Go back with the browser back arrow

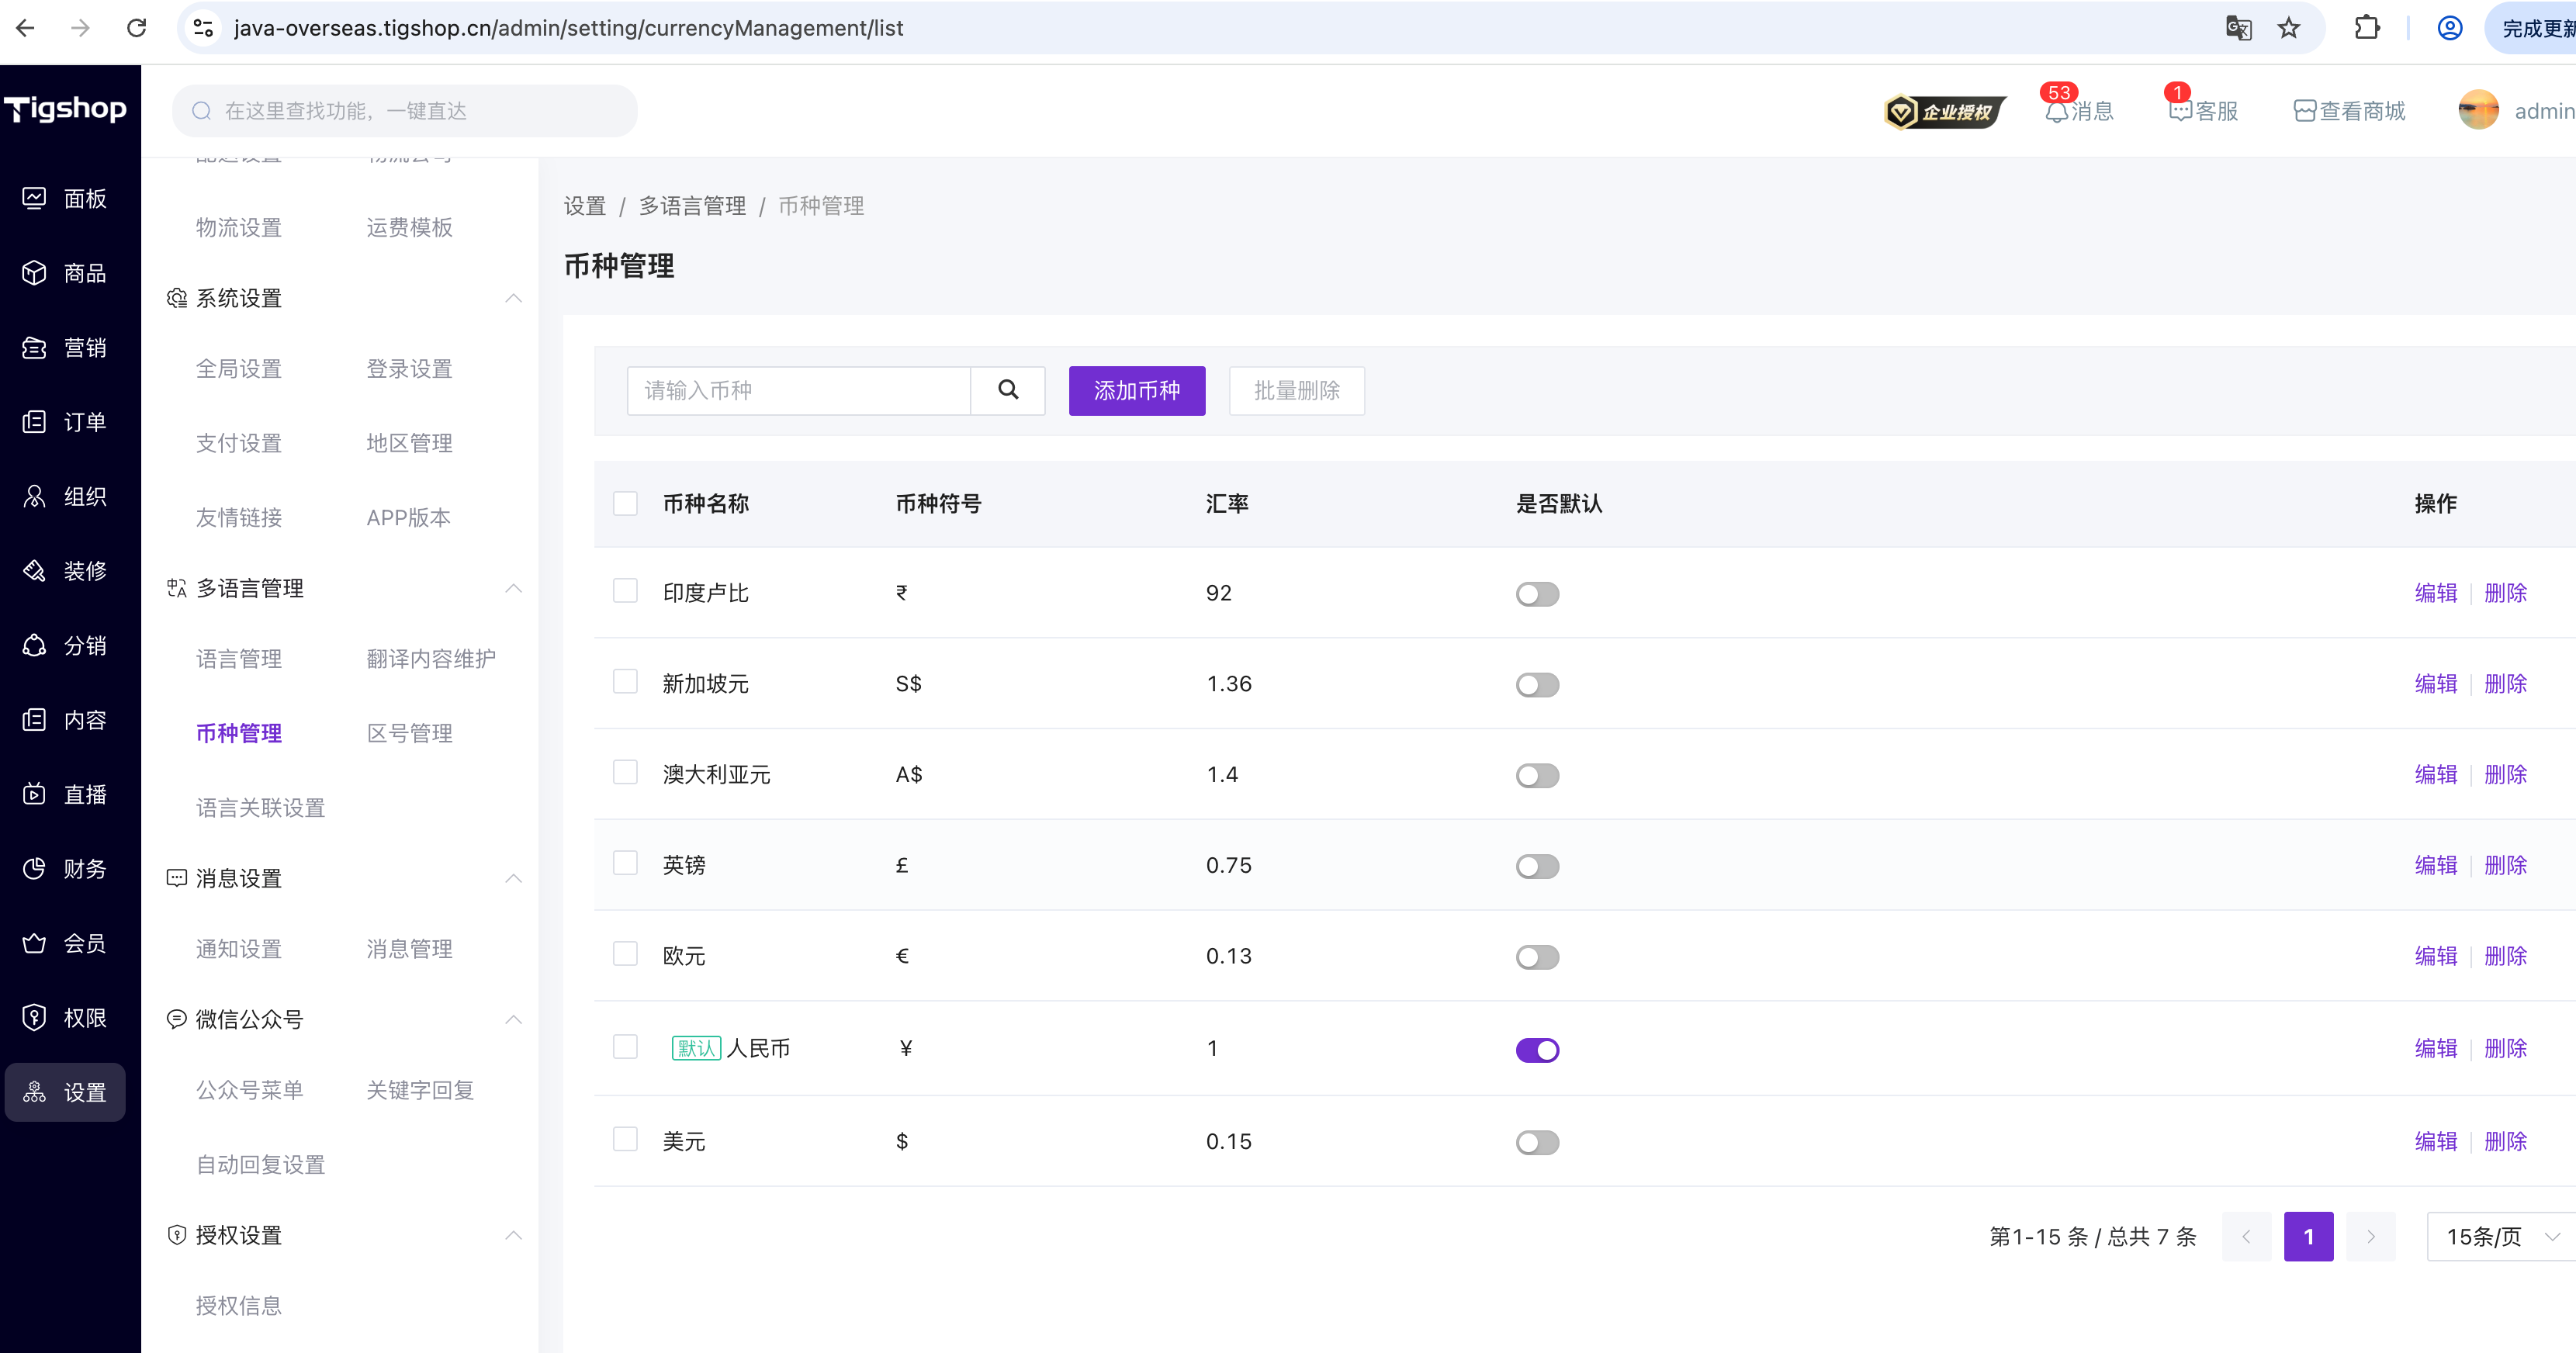26,28
